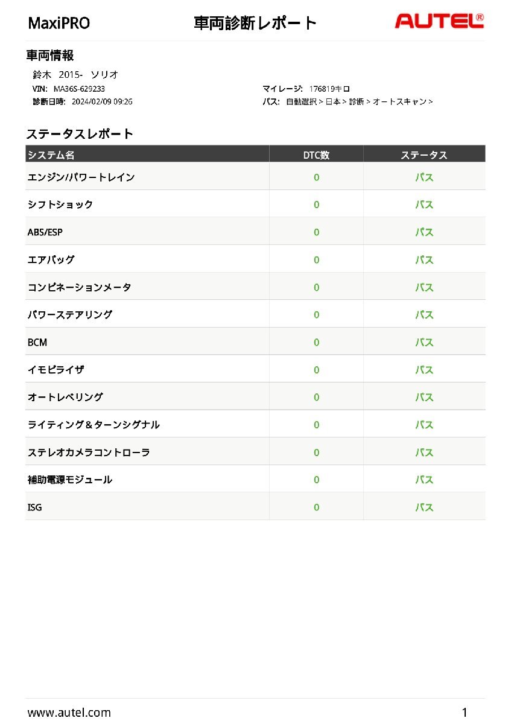Click the 補助電源モジュール system entry
Viewport: 511px width, 724px height.
point(70,480)
